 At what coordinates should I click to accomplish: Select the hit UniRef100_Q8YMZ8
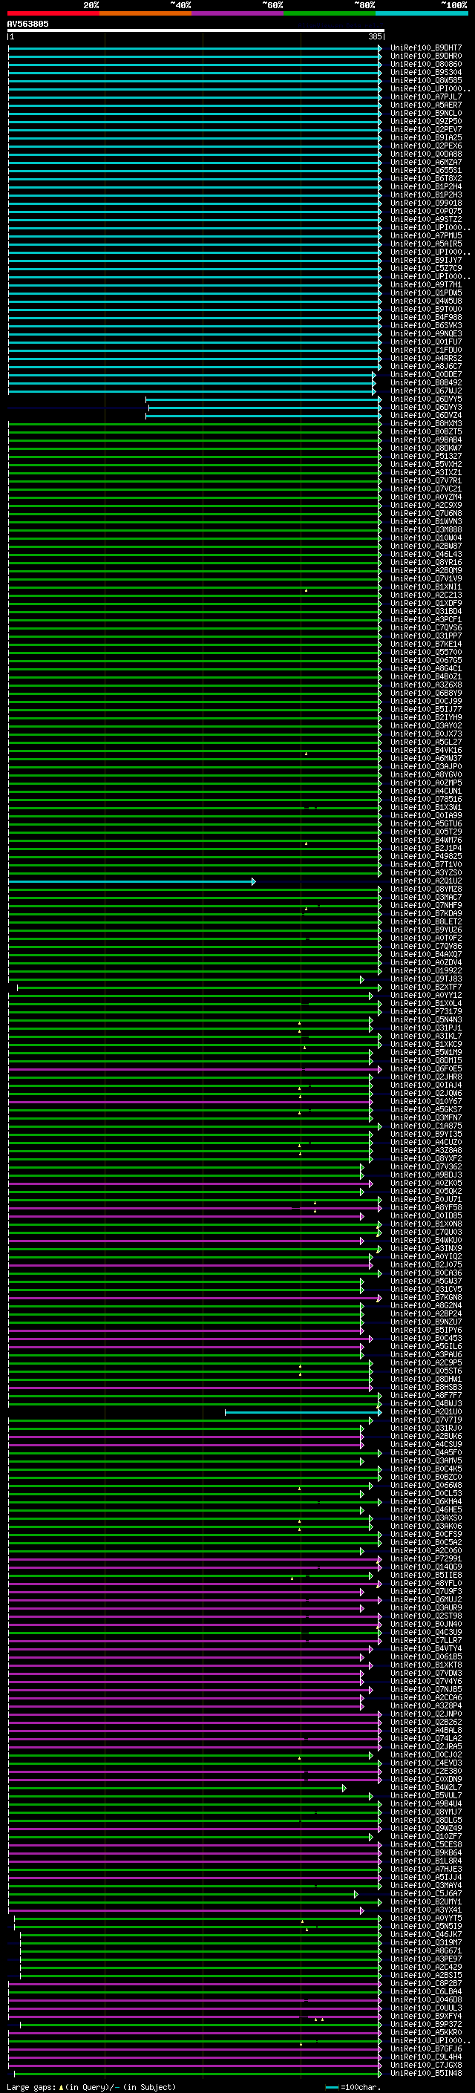426,889
